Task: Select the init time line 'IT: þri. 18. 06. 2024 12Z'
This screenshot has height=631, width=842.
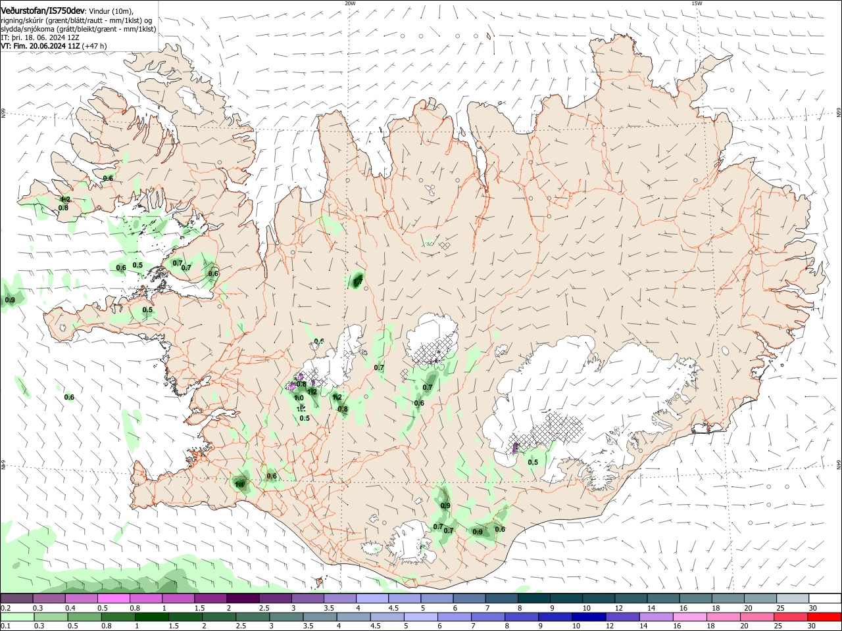Action: [x=40, y=37]
